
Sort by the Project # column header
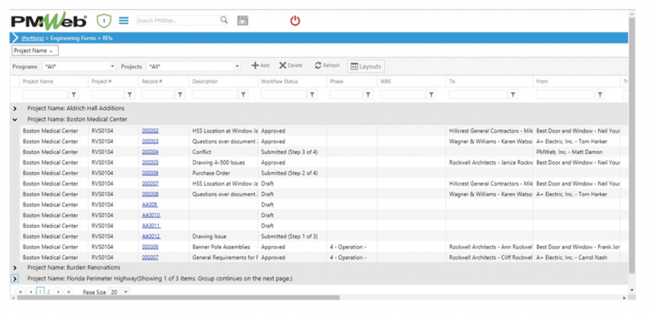click(x=101, y=82)
